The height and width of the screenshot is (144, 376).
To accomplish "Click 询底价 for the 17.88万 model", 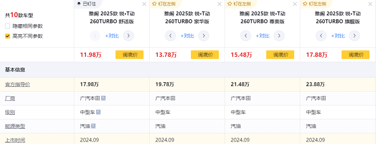I will pos(355,55).
